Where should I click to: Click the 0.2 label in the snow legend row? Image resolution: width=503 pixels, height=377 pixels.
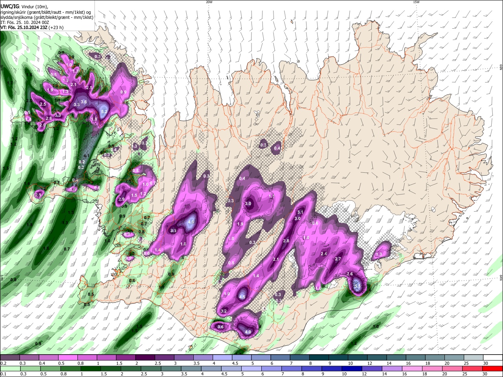[3, 364]
